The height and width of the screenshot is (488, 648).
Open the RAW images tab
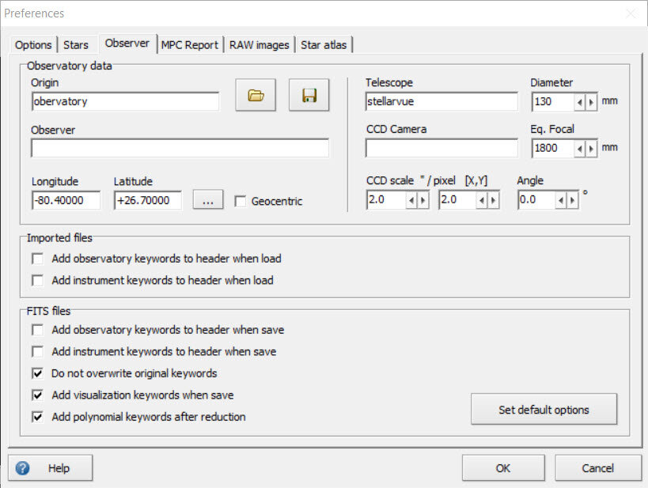259,44
